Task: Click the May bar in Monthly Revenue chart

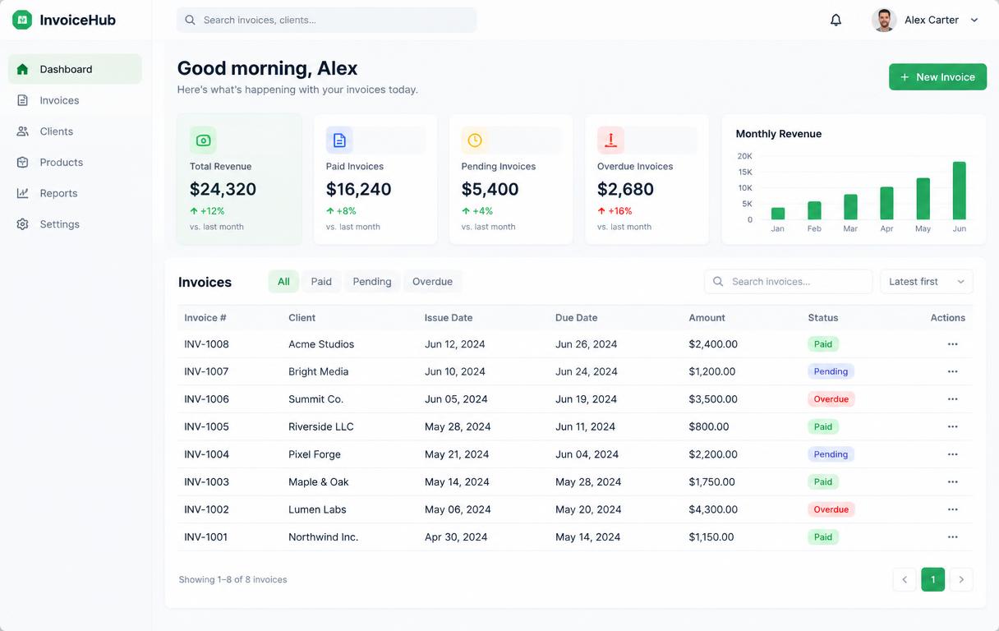Action: tap(923, 199)
